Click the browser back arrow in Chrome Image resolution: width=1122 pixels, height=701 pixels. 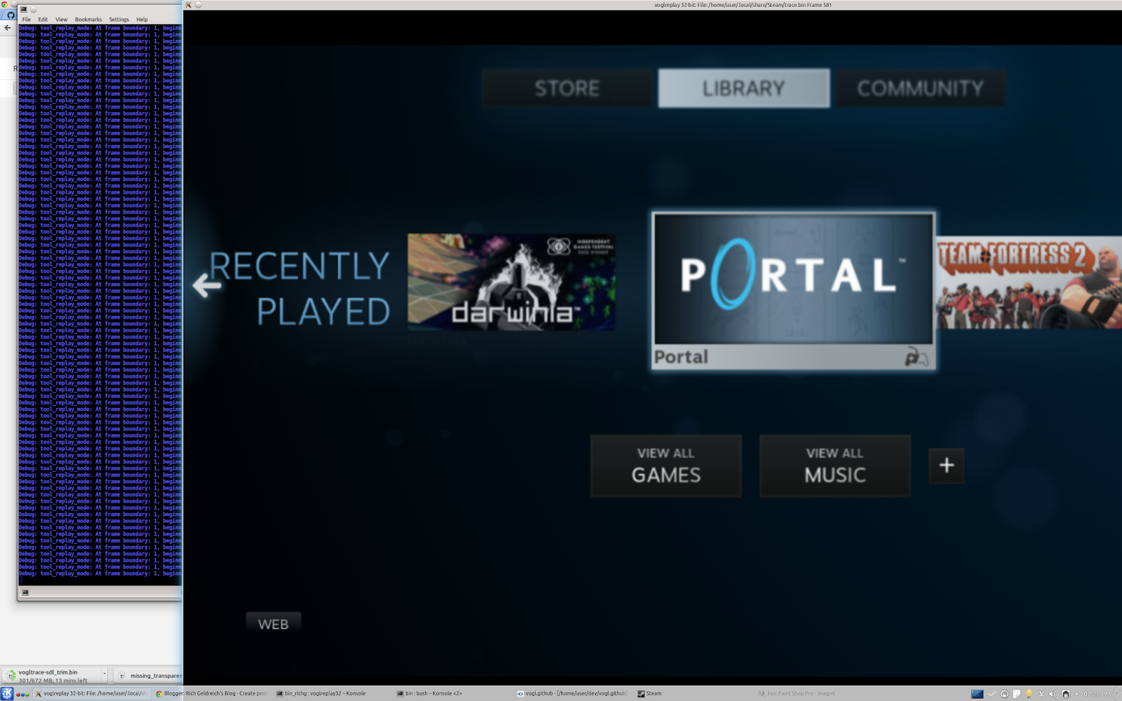[x=8, y=28]
